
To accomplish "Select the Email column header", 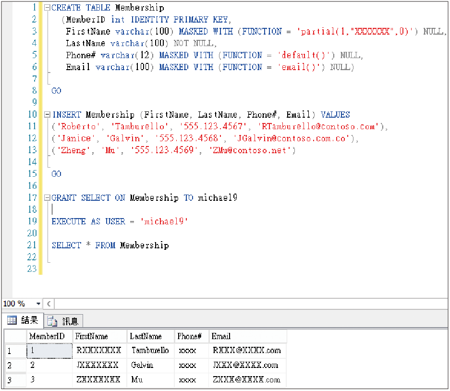I will [x=248, y=336].
